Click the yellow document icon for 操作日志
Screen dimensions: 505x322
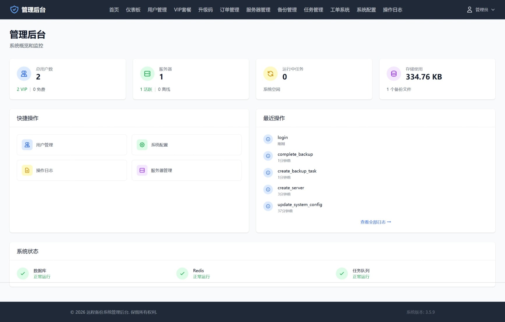(27, 170)
